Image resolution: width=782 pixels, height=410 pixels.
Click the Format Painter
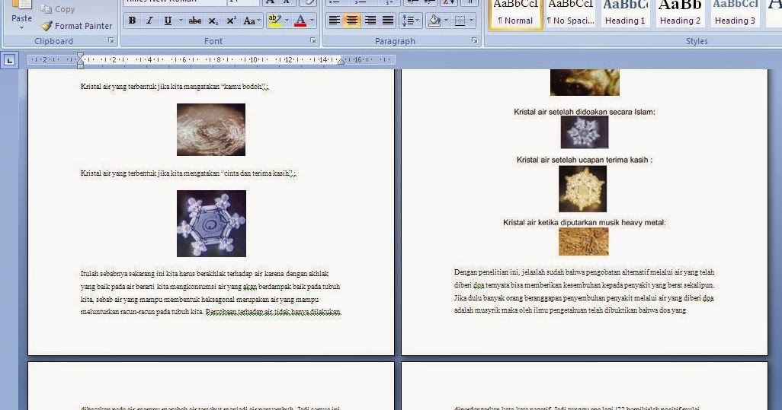point(77,26)
